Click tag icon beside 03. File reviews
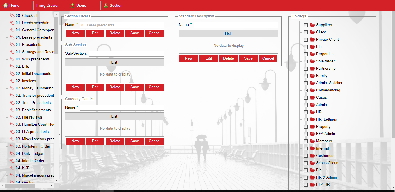 (x=12, y=117)
